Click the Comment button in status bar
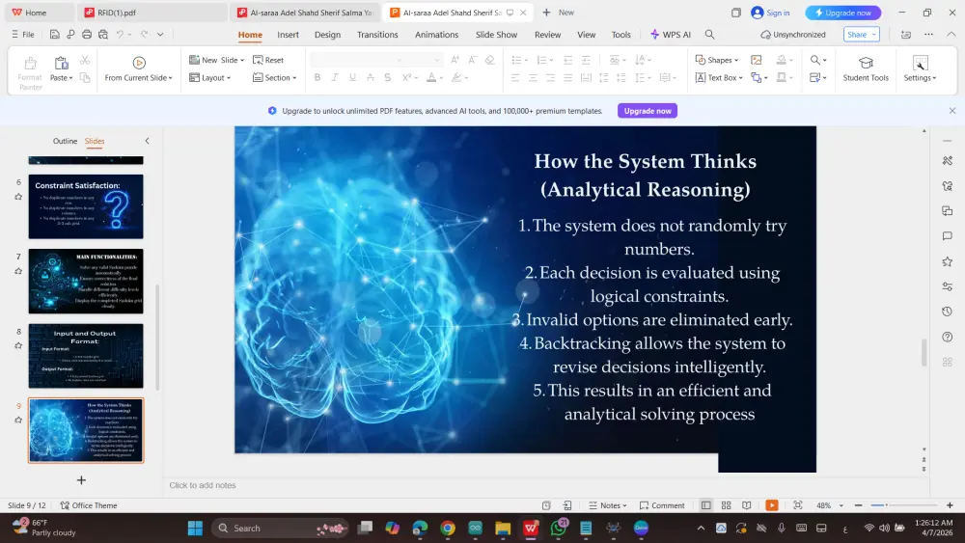The image size is (965, 543). tap(662, 505)
